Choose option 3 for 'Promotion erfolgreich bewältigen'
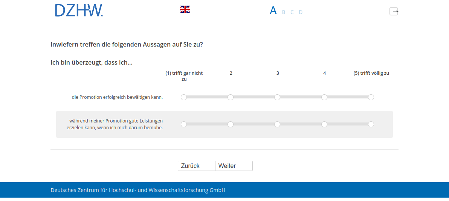 coord(277,97)
